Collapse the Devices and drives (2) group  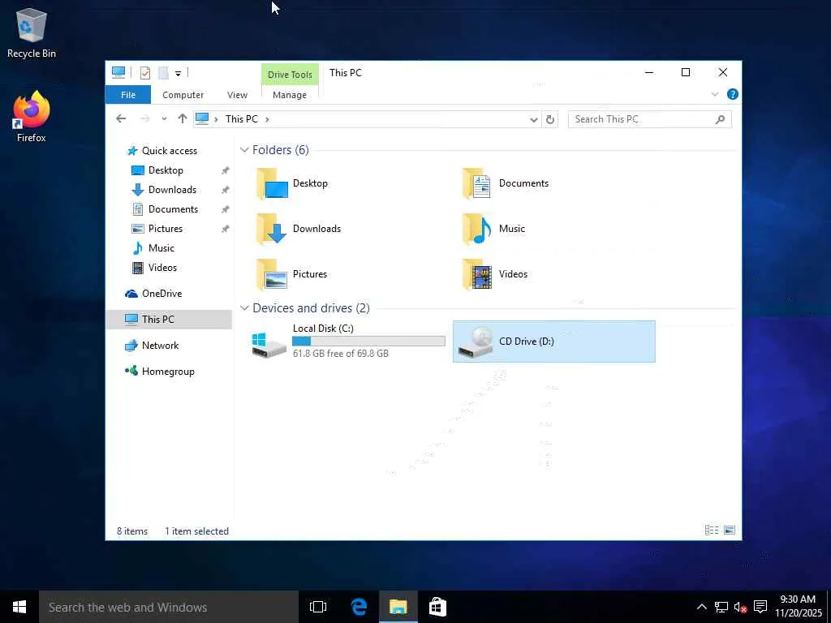pyautogui.click(x=244, y=307)
